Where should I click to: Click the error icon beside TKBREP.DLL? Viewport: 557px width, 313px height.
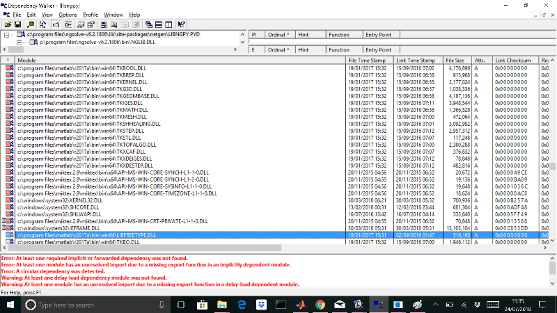coord(10,75)
